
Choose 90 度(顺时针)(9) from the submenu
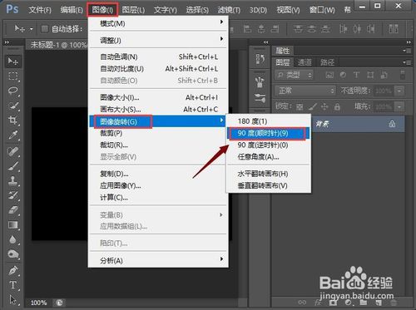[x=268, y=133]
